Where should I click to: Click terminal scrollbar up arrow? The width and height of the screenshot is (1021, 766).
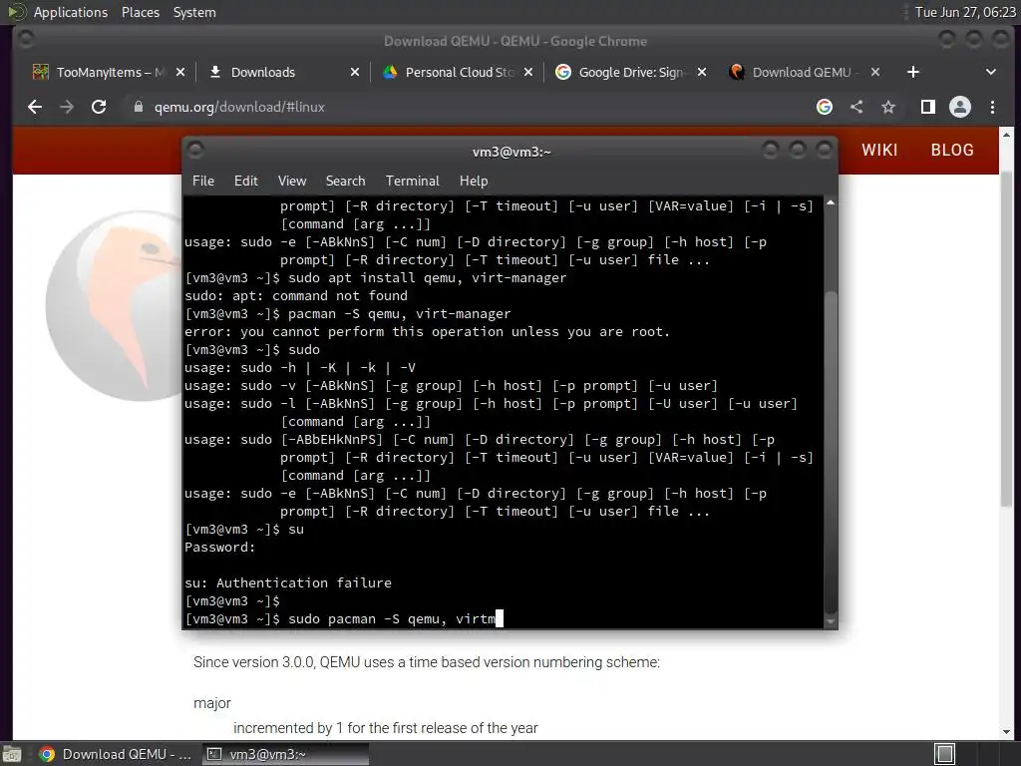click(x=831, y=203)
